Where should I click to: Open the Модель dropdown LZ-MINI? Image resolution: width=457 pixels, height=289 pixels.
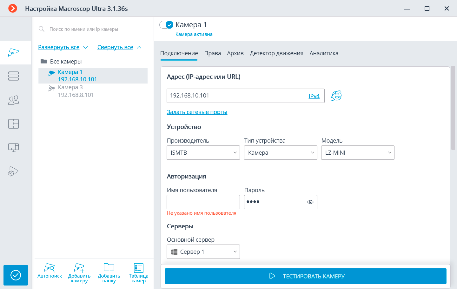[x=358, y=153]
